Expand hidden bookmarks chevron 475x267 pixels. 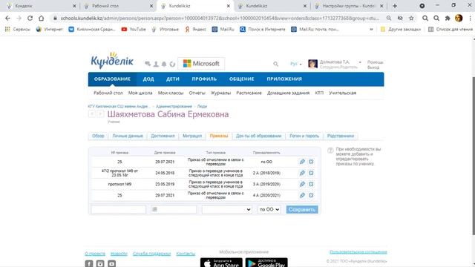coord(371,30)
